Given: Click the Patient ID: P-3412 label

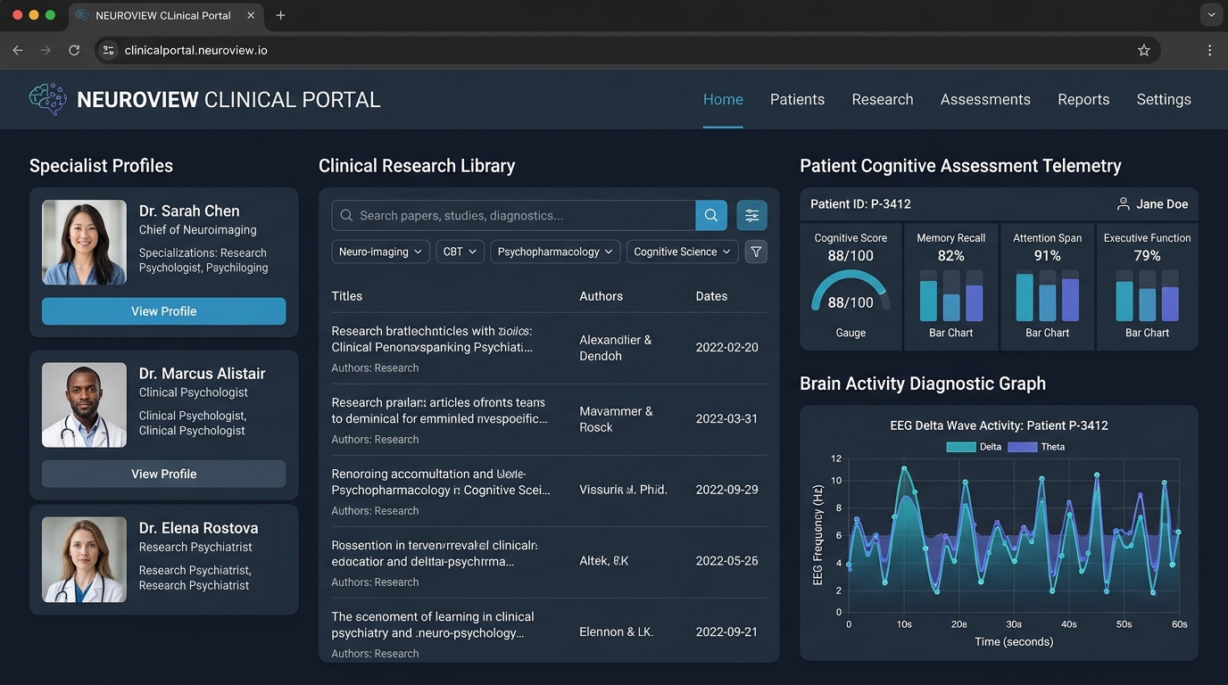Looking at the screenshot, I should [860, 204].
